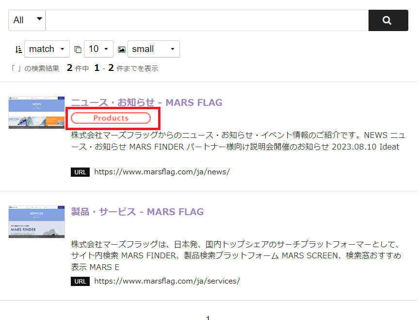Focus the search text field
The width and height of the screenshot is (419, 320).
point(207,20)
